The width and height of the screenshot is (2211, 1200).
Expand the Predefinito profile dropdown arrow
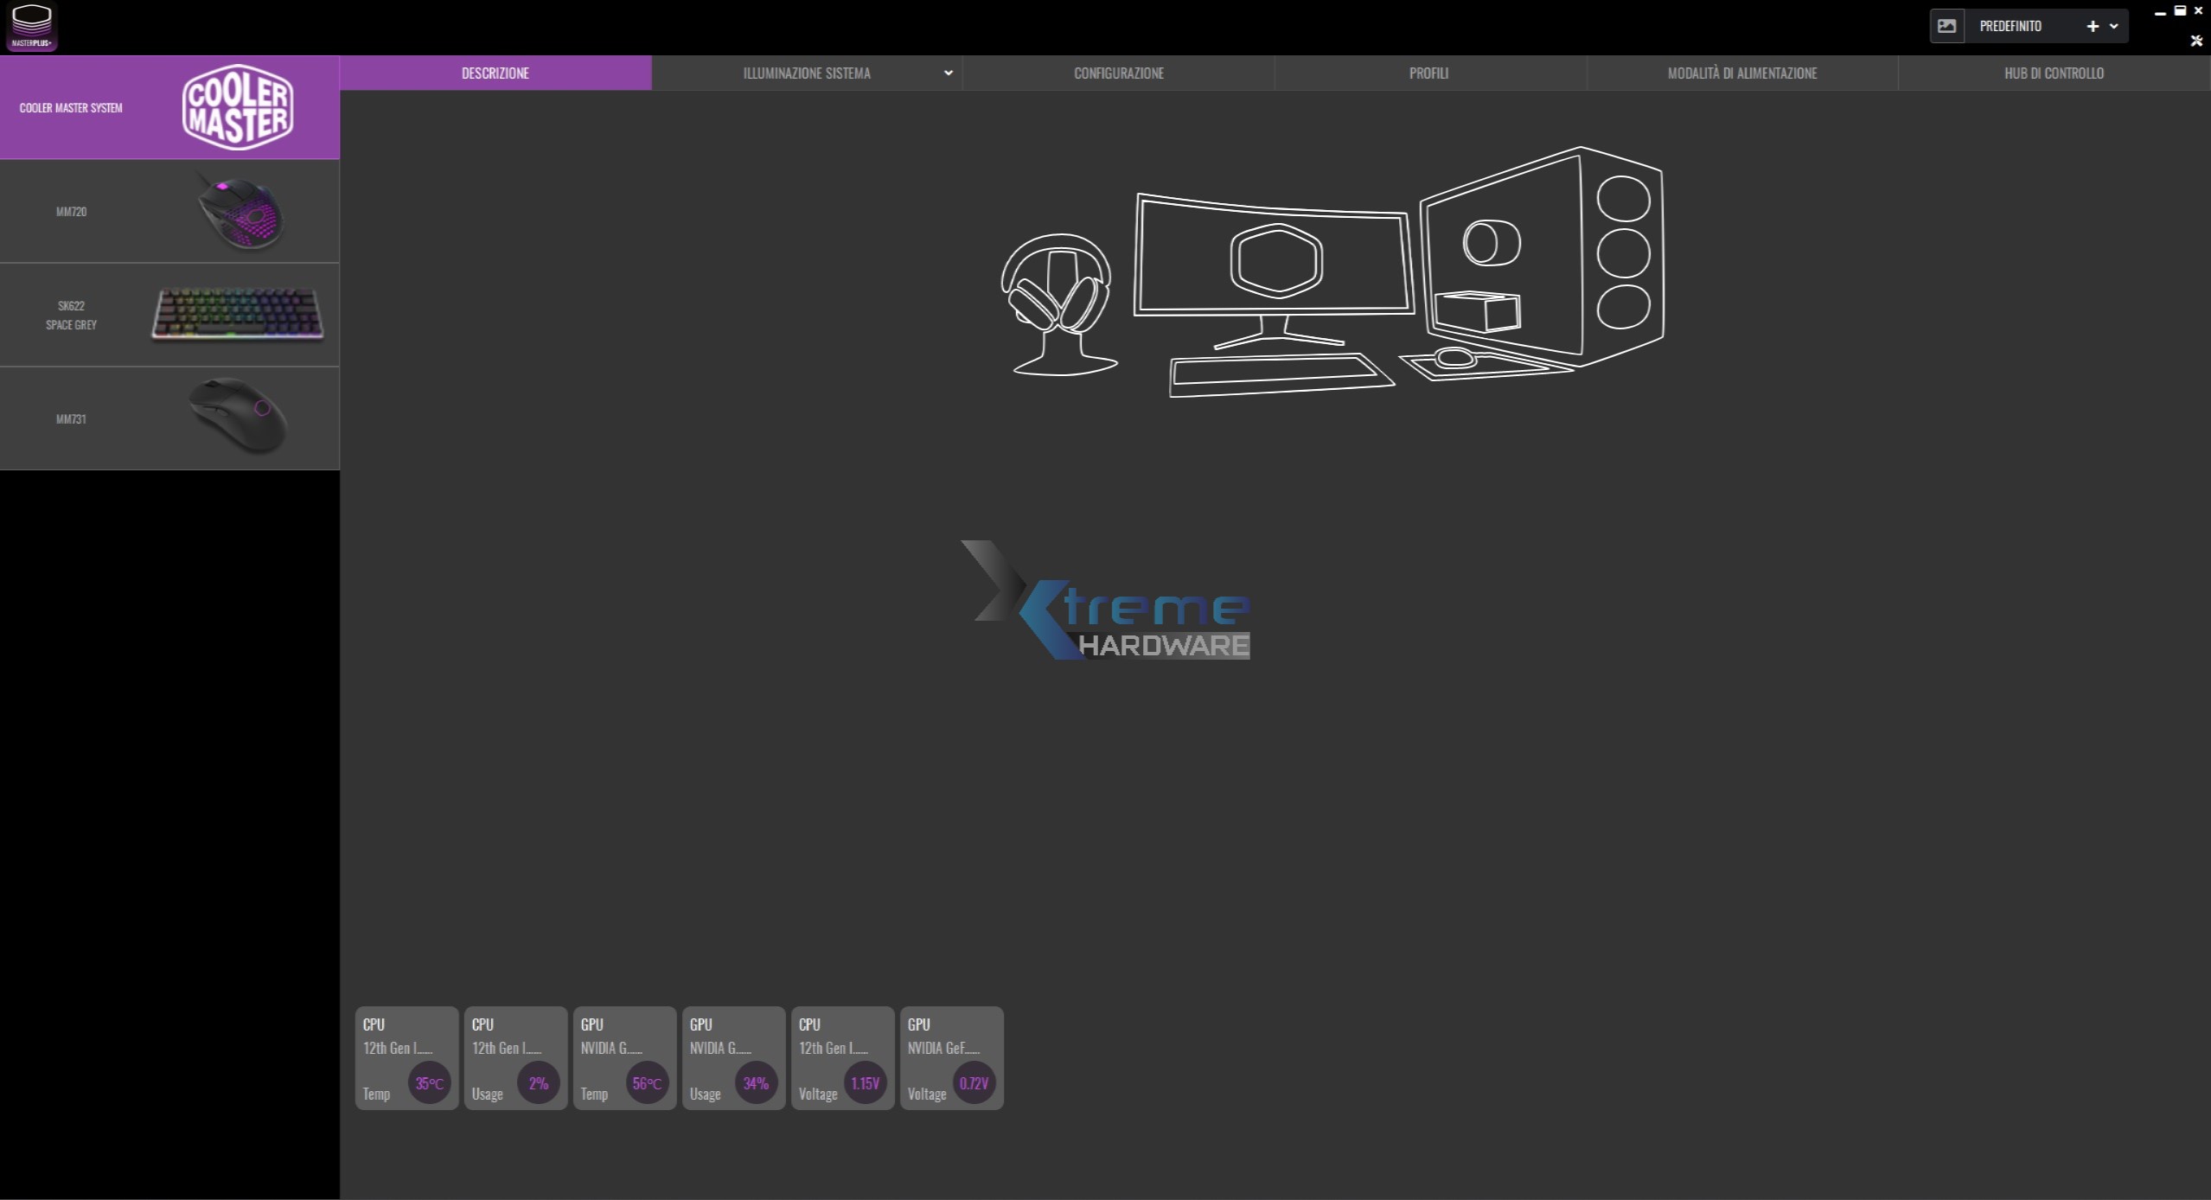(x=2113, y=26)
